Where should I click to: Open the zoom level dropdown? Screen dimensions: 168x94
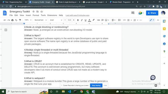coord(28,20)
